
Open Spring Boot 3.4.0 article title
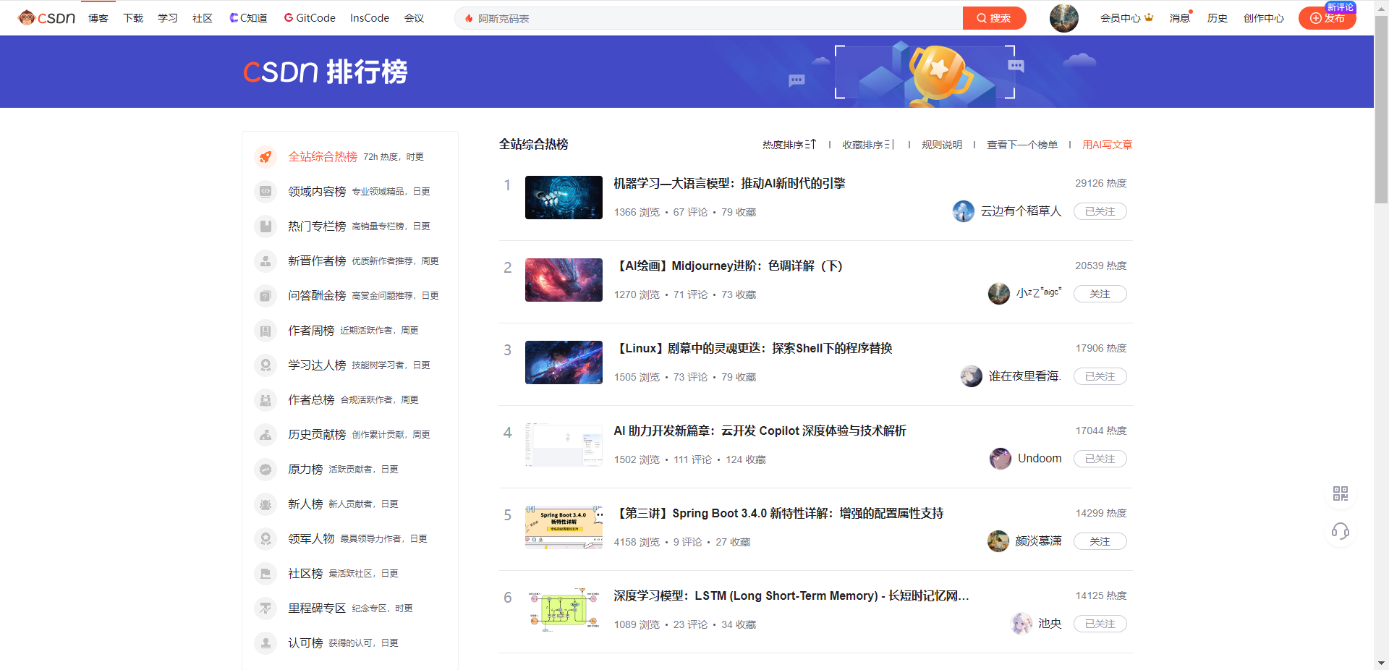tap(778, 514)
